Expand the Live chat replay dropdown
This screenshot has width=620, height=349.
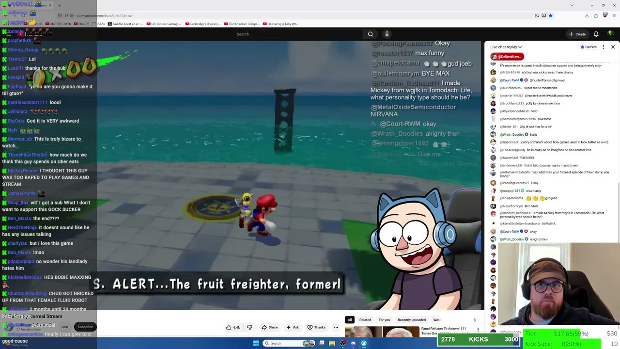coord(506,47)
